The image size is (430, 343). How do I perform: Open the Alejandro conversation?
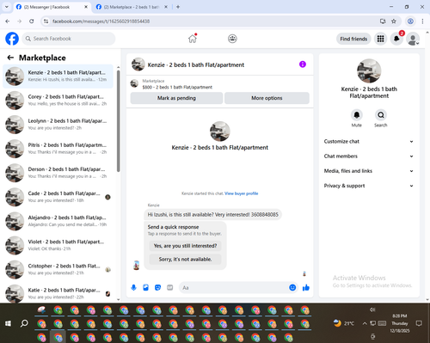click(x=58, y=221)
